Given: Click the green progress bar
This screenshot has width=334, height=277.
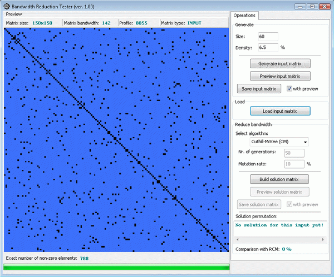Looking at the screenshot, I should pyautogui.click(x=116, y=267).
